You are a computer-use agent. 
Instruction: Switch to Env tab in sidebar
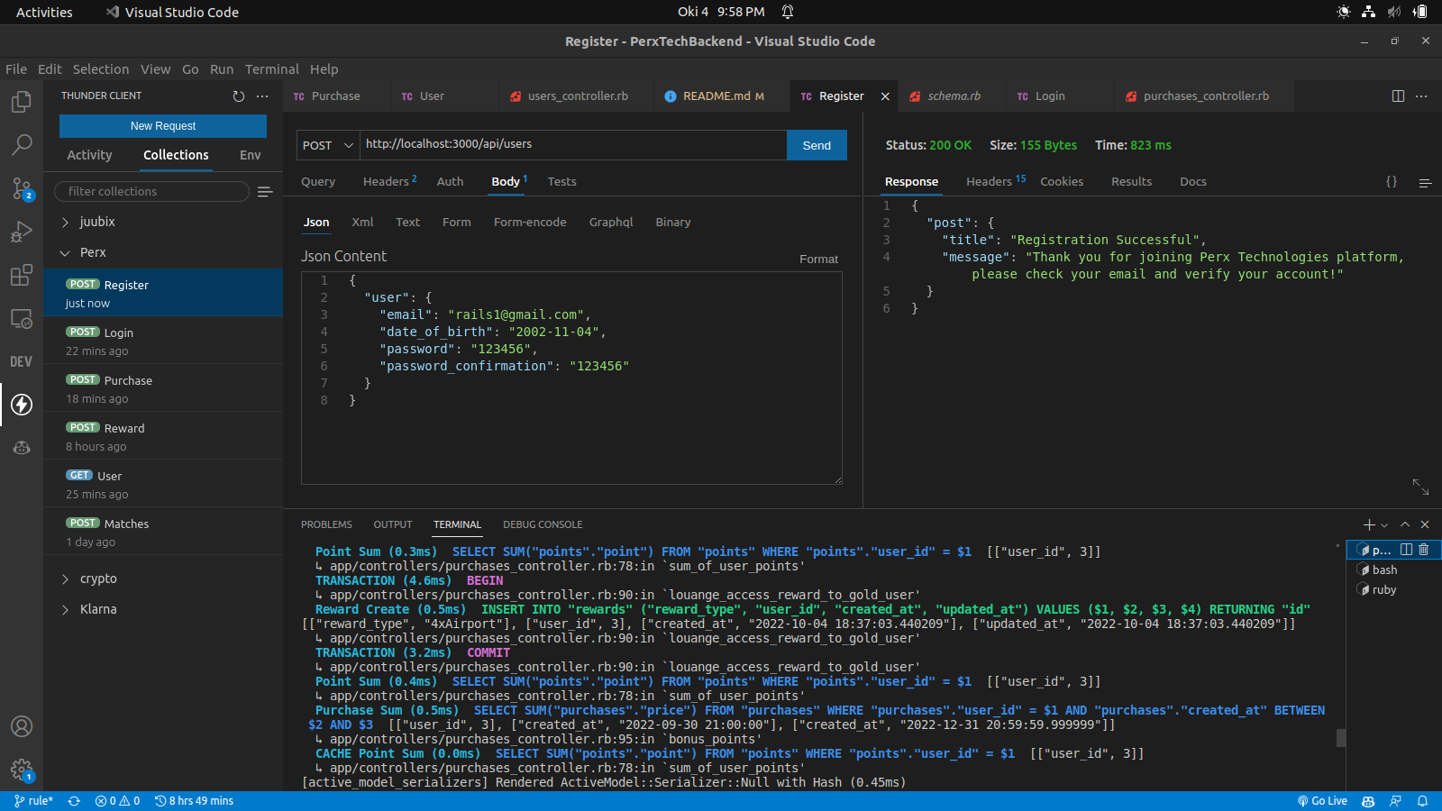(251, 155)
